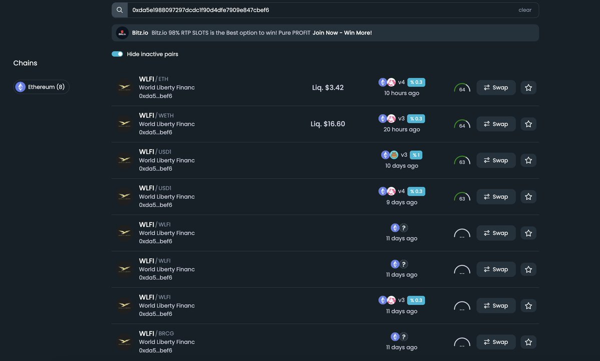This screenshot has height=361, width=600.
Task: Open the WLFI/ETH pair name
Action: click(154, 79)
